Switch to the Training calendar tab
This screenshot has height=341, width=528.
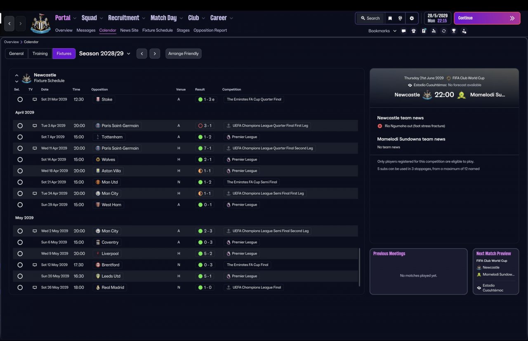pyautogui.click(x=40, y=54)
